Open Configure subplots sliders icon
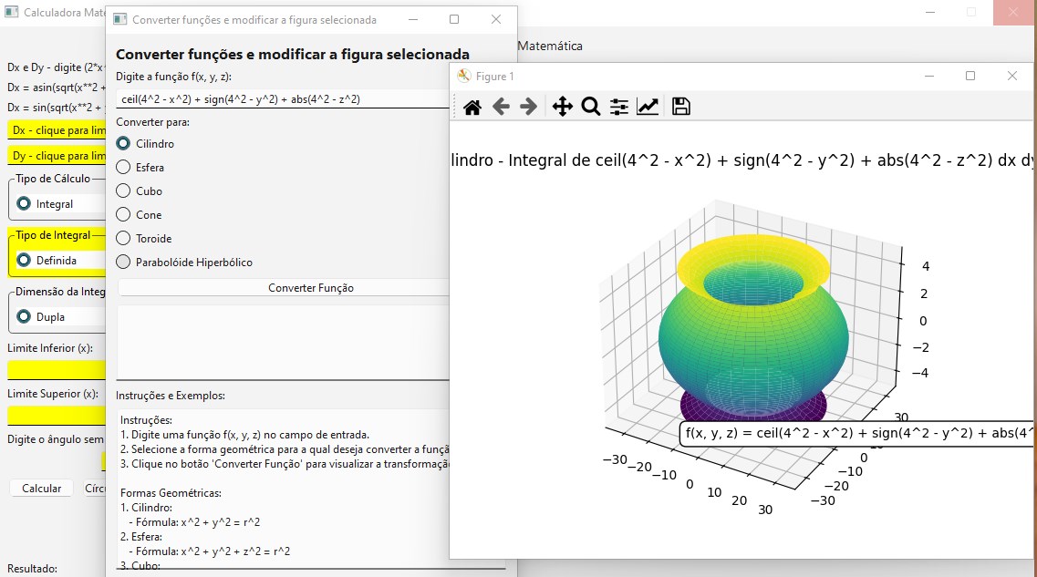The width and height of the screenshot is (1037, 577). [619, 107]
